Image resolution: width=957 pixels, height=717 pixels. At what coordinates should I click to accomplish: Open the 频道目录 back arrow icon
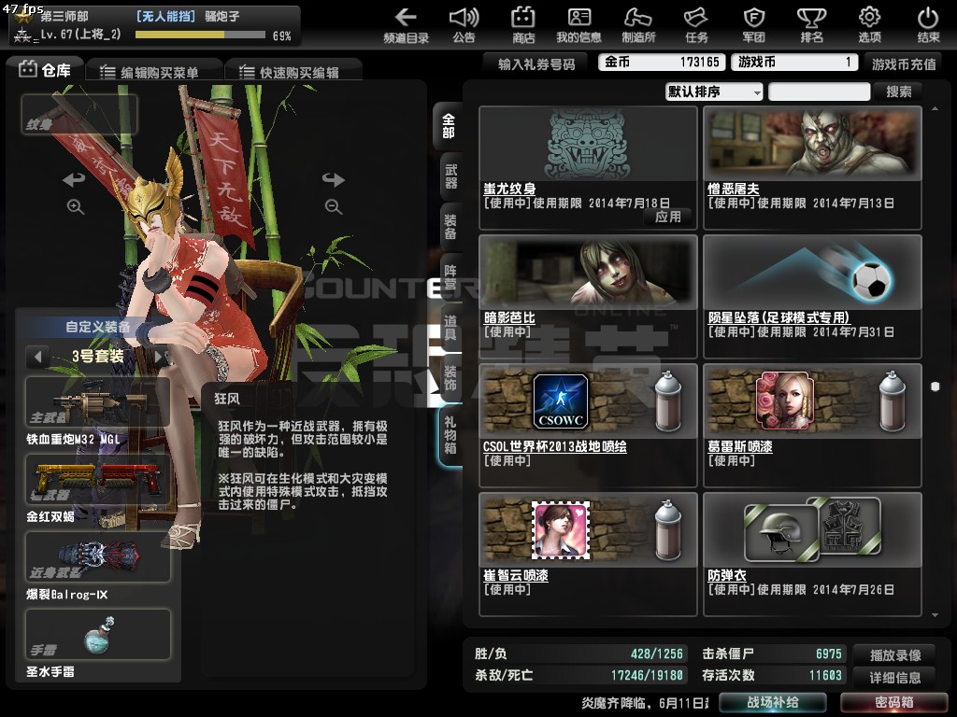pyautogui.click(x=406, y=25)
